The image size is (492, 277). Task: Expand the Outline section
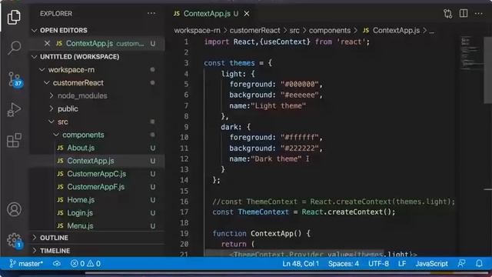98,238
